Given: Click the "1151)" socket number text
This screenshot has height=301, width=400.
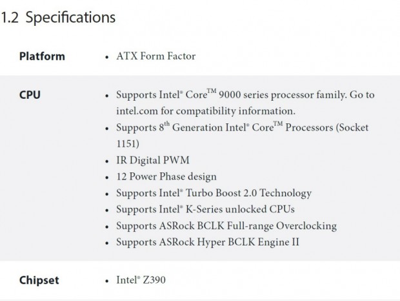Looking at the screenshot, I should (x=127, y=143).
